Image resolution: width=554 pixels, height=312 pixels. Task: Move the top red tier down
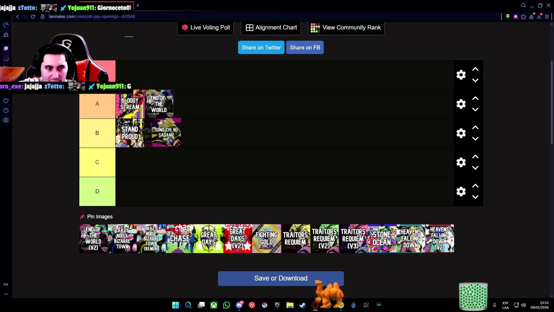(x=475, y=80)
